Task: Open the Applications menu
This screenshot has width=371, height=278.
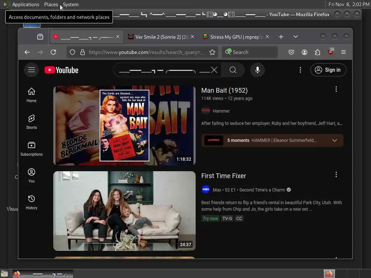Action: coord(26,4)
